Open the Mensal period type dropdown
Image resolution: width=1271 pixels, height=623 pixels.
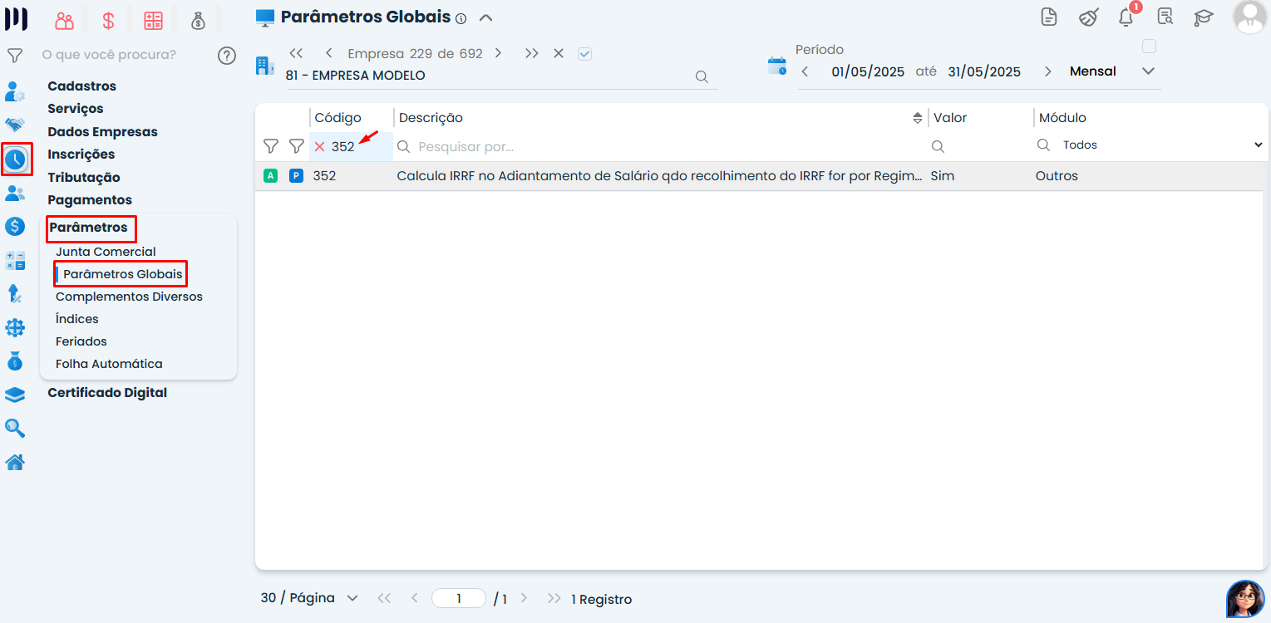pyautogui.click(x=1148, y=71)
